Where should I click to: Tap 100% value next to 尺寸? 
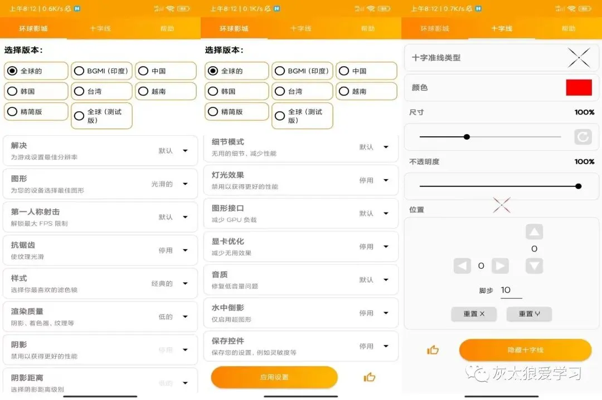(584, 112)
